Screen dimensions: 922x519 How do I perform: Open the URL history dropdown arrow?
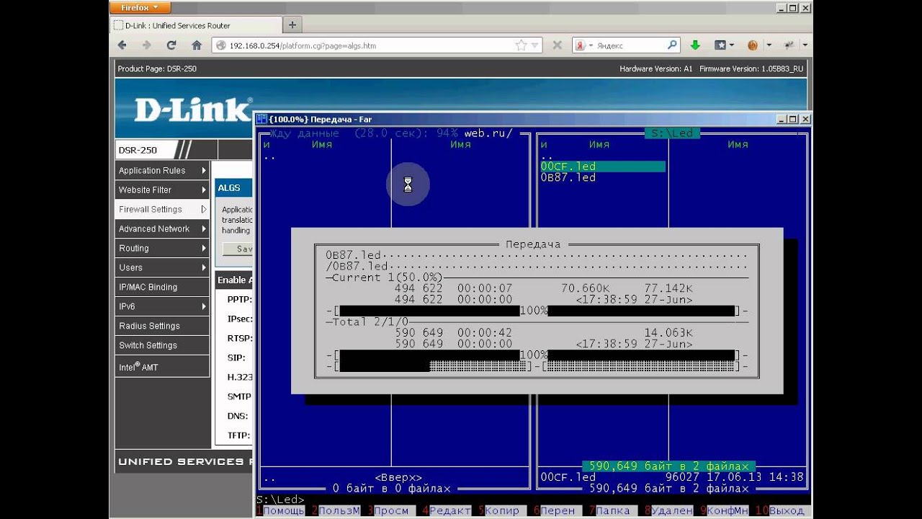[x=535, y=45]
